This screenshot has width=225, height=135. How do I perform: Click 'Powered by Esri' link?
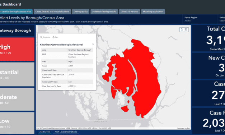pos(184,128)
